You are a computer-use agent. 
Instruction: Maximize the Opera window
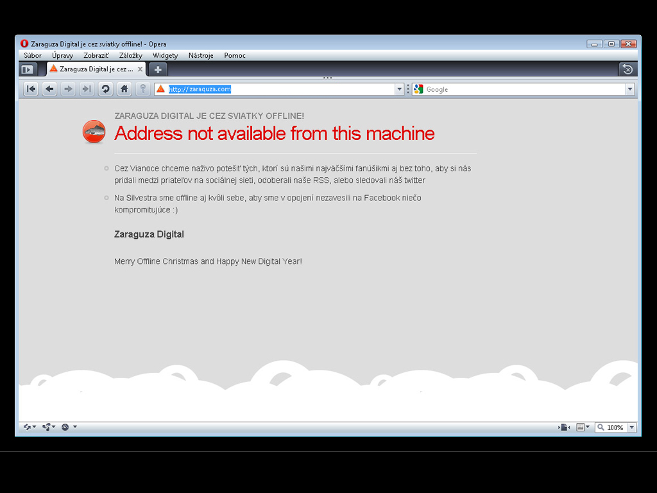pyautogui.click(x=611, y=44)
